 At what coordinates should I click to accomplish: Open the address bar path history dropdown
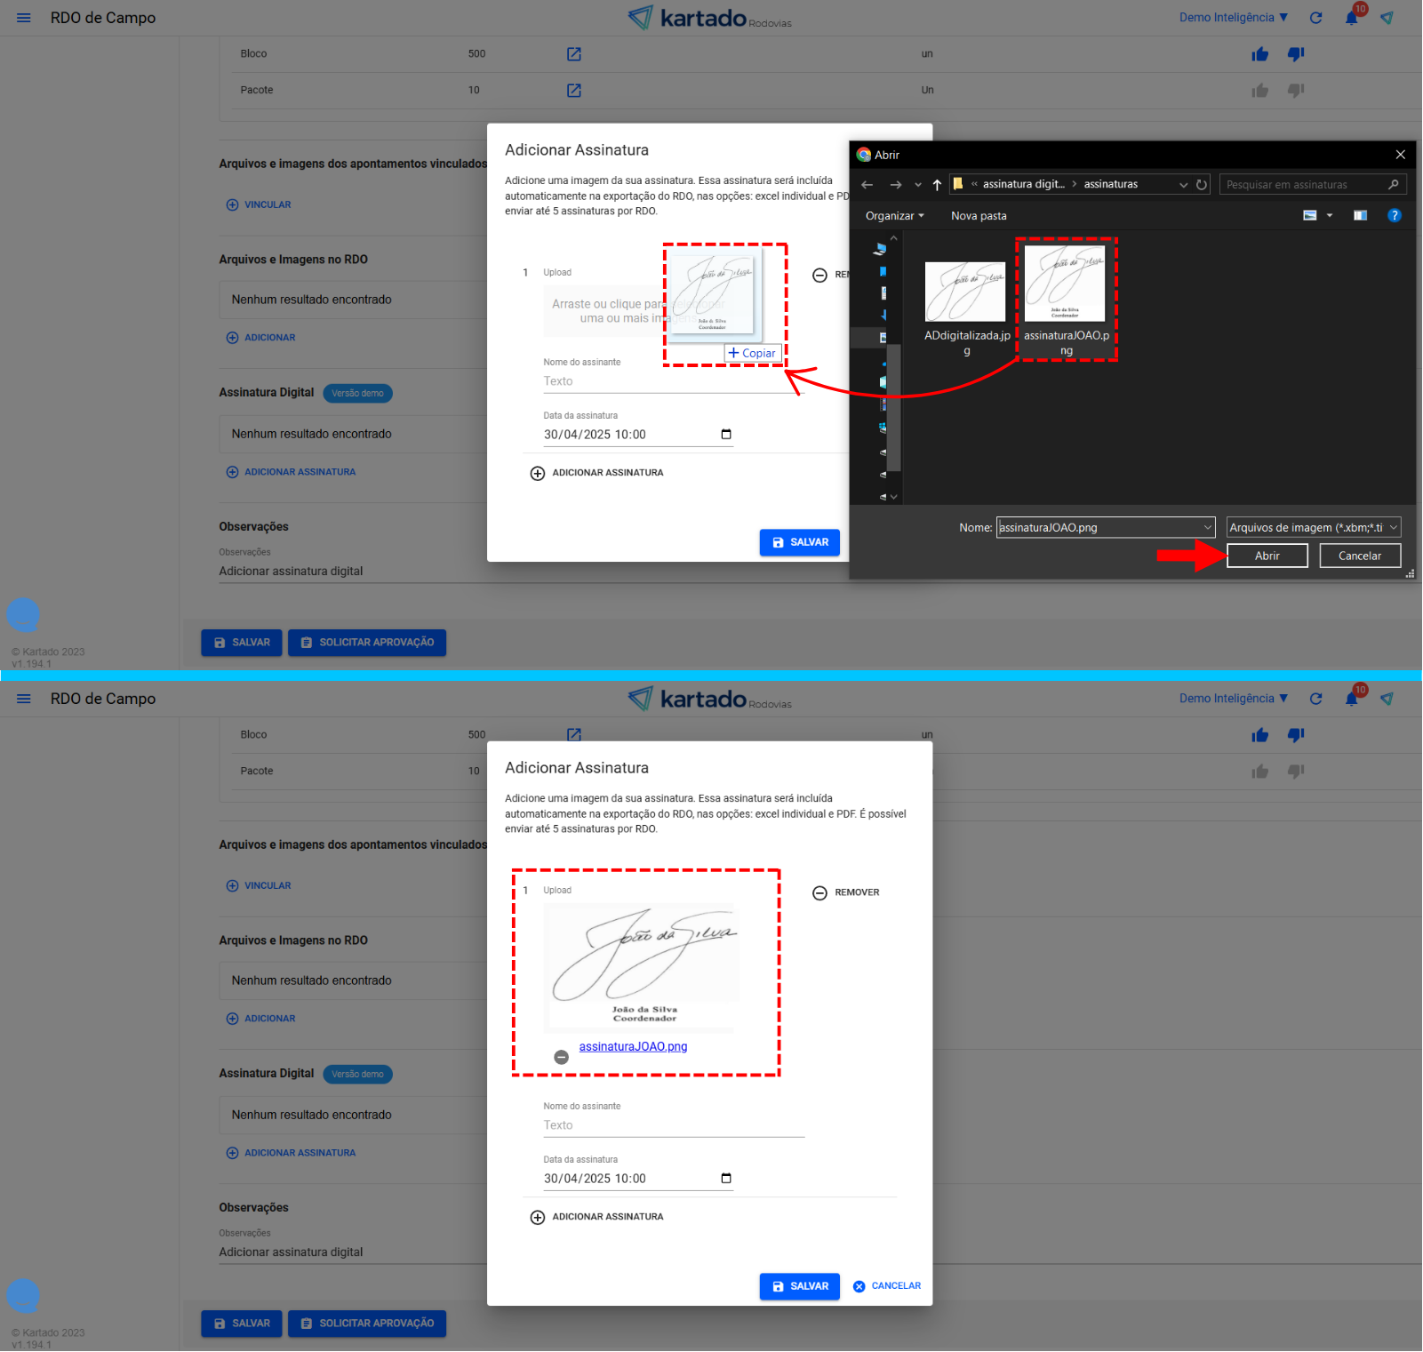(1183, 185)
